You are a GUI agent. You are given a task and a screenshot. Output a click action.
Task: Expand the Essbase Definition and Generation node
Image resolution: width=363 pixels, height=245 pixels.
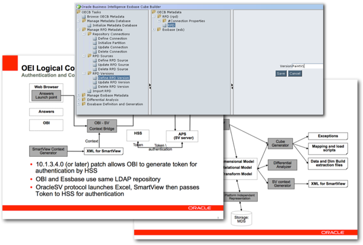79,104
